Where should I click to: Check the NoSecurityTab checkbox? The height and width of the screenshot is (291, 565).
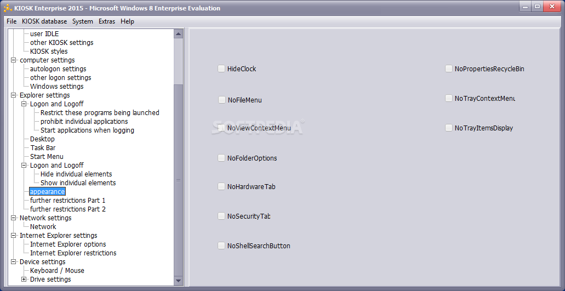coord(221,216)
